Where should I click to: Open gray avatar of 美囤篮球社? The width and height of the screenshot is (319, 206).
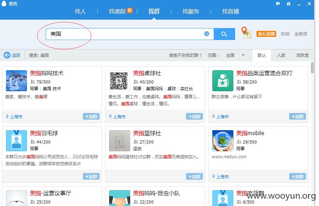[120, 140]
